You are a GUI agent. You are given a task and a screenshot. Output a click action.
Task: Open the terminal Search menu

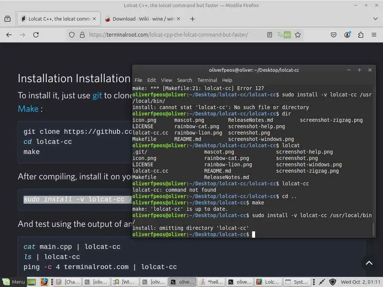pos(184,80)
